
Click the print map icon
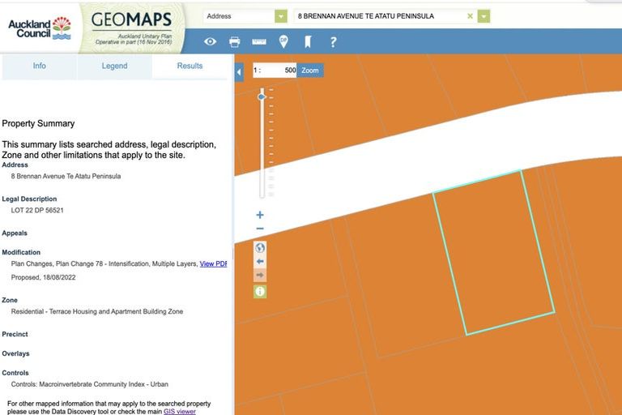tap(234, 41)
